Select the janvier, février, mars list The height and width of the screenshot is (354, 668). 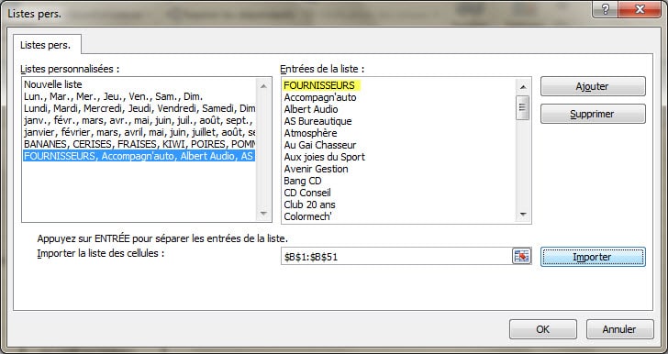(x=139, y=132)
